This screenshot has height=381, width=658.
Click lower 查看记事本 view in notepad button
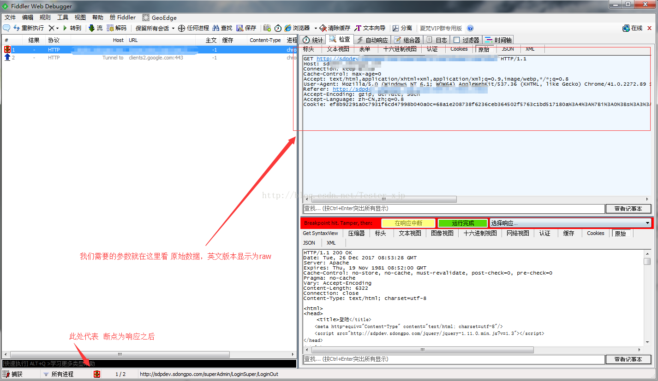coord(628,359)
